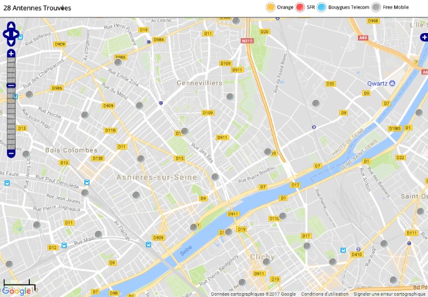428x297 pixels.
Task: Select the antenna marker below Saint-Ouen label
Action: point(420,211)
